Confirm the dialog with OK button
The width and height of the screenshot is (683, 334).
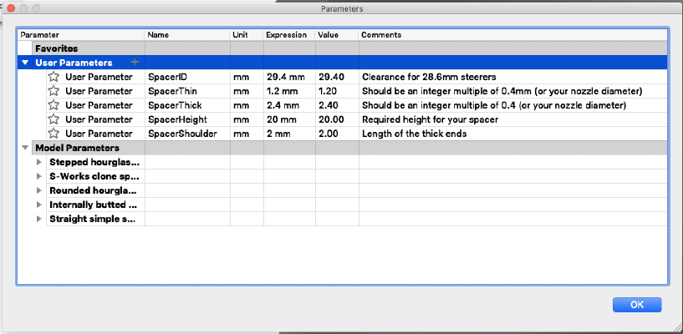point(637,305)
